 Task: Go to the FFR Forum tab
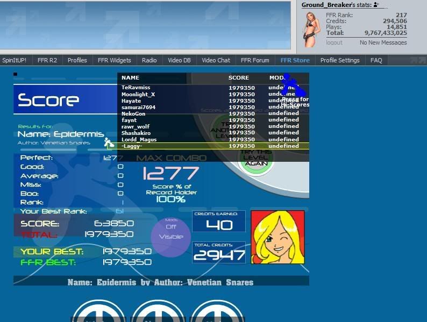click(255, 60)
